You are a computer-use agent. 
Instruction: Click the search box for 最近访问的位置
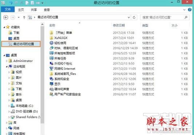pyautogui.click(x=165, y=17)
